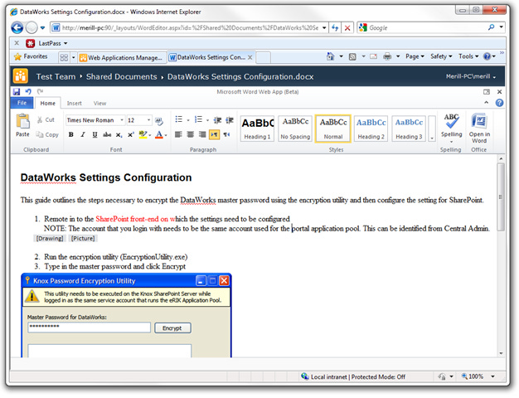
Task: Open LastPass toolbar menu
Action: 46,43
